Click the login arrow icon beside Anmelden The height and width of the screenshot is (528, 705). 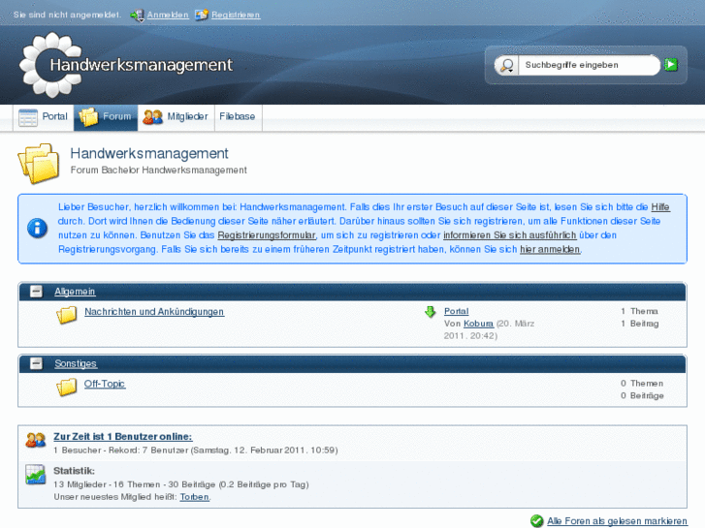tap(137, 15)
